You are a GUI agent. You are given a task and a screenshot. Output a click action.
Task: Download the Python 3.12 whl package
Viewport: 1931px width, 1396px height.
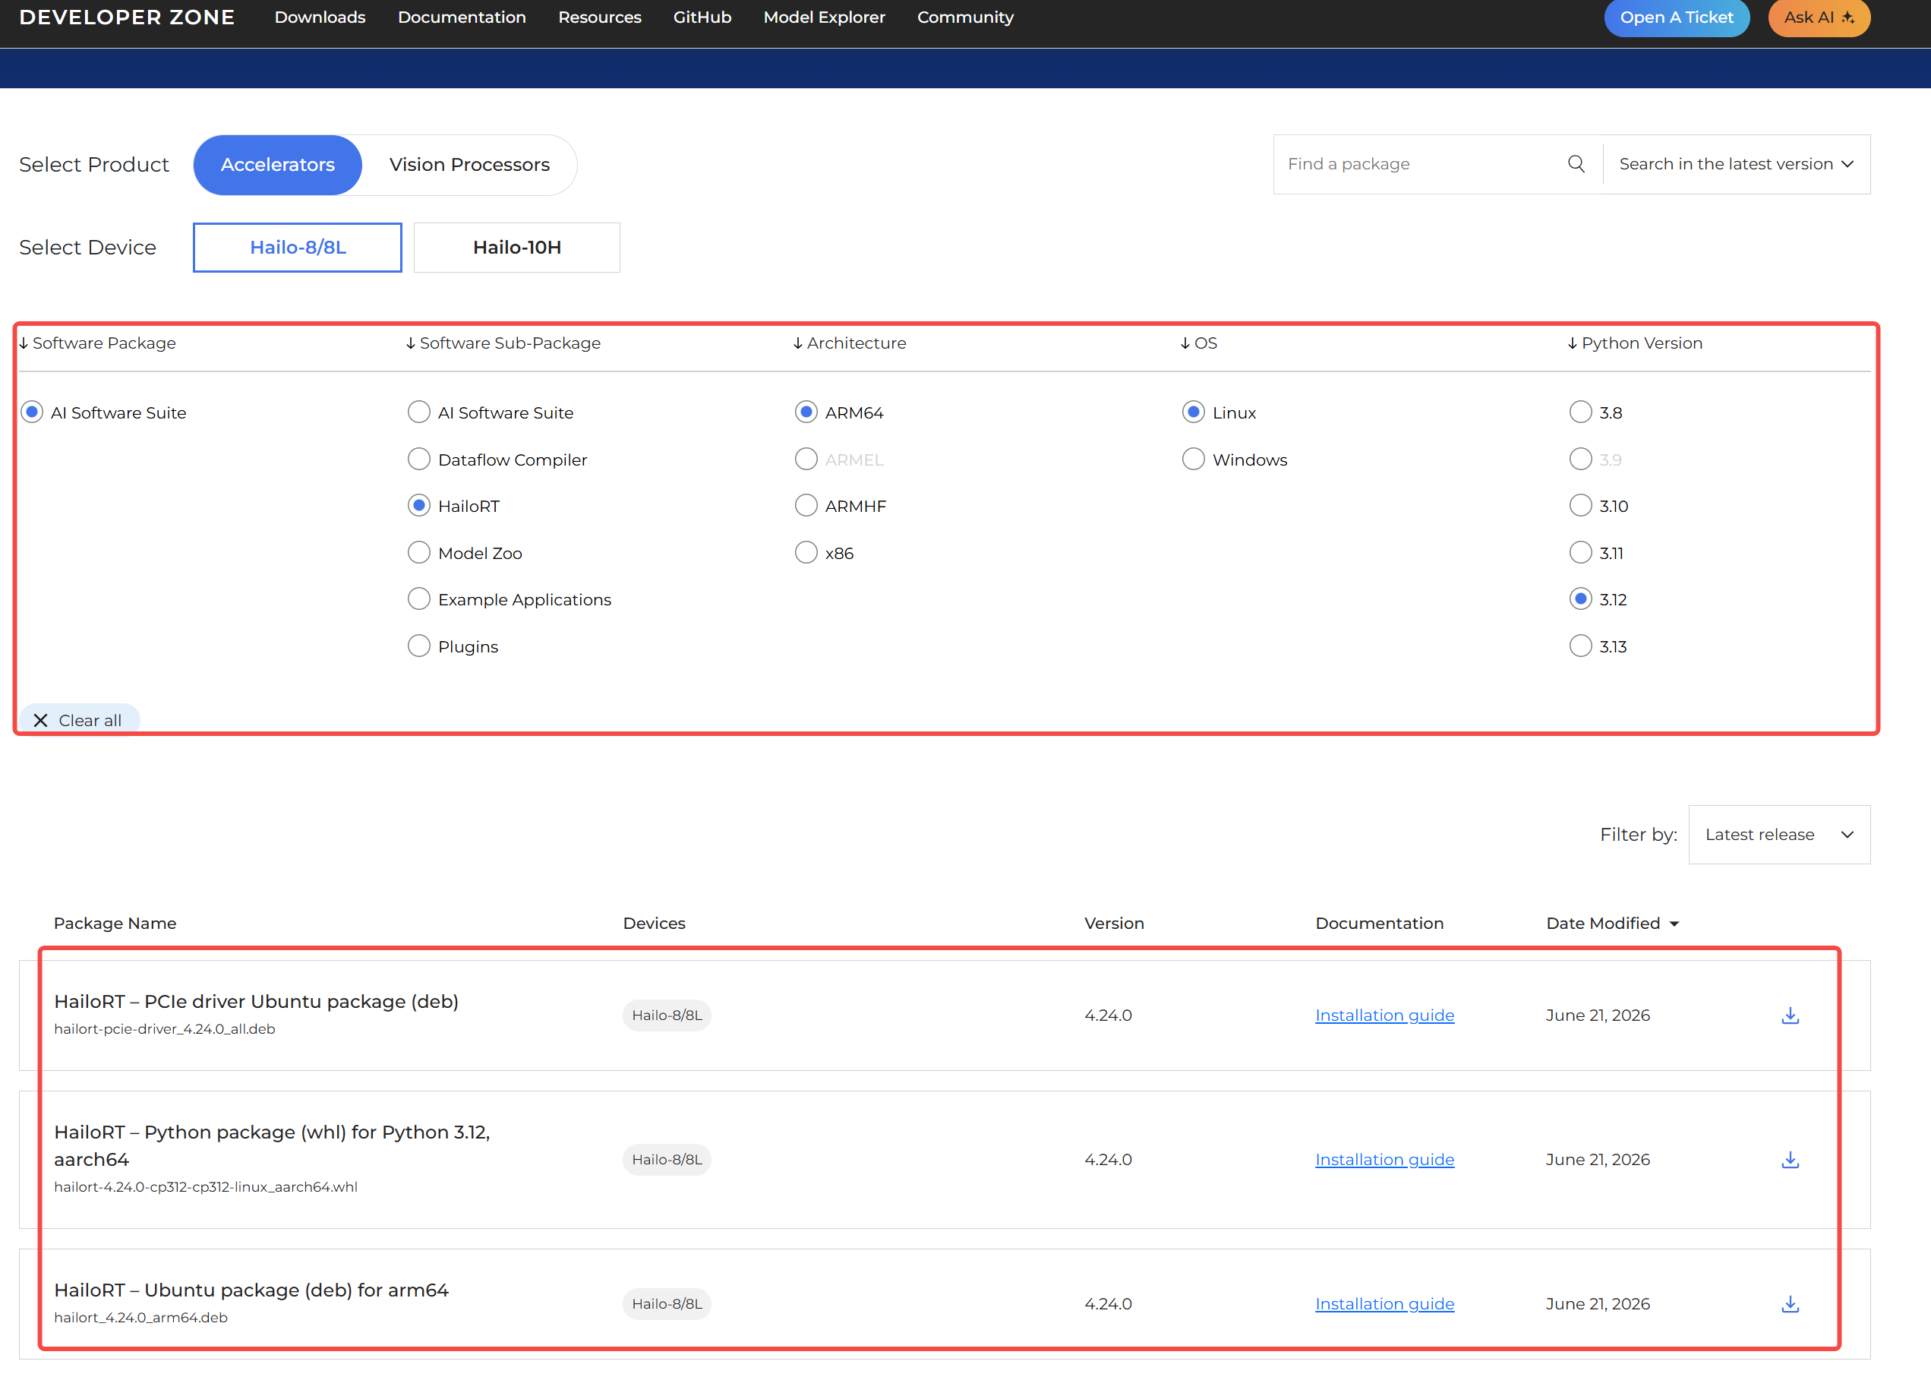(x=1790, y=1159)
